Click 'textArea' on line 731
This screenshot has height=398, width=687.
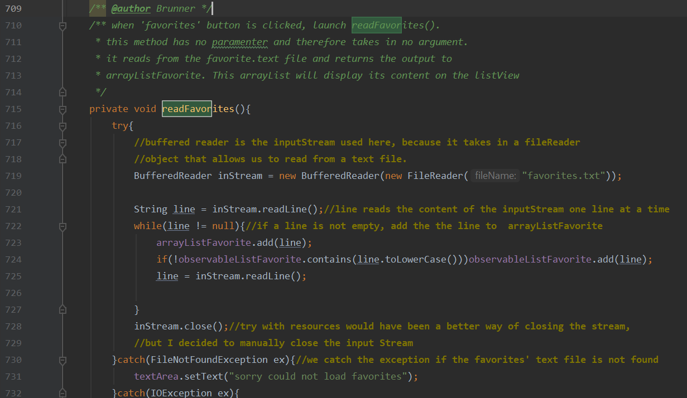click(156, 376)
